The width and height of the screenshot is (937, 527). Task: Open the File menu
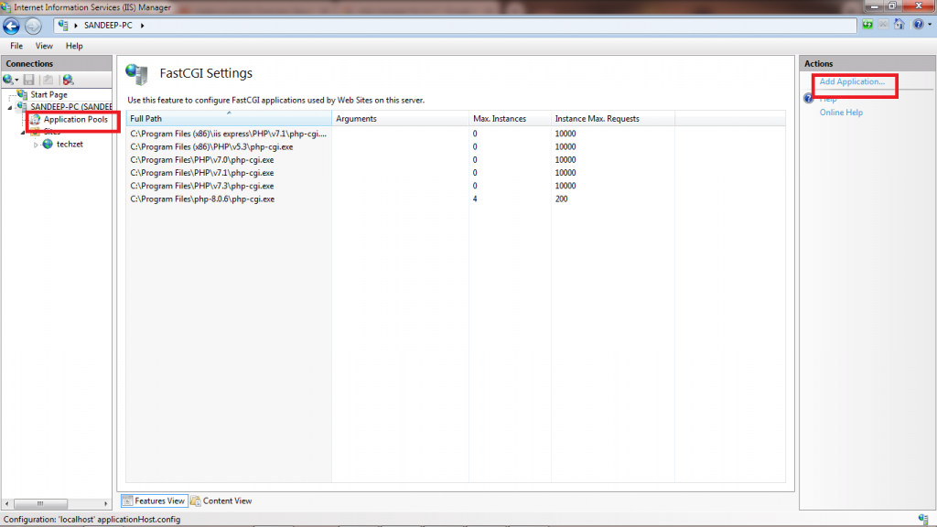coord(16,46)
